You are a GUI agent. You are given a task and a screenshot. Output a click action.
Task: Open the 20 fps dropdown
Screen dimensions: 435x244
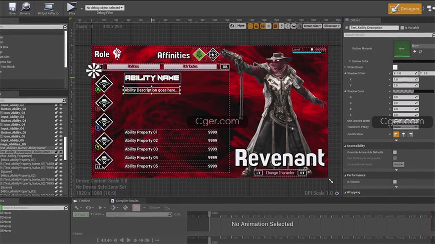[154, 208]
